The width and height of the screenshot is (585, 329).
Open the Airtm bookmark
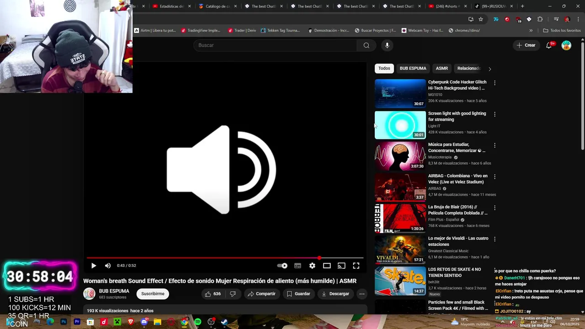(x=155, y=31)
